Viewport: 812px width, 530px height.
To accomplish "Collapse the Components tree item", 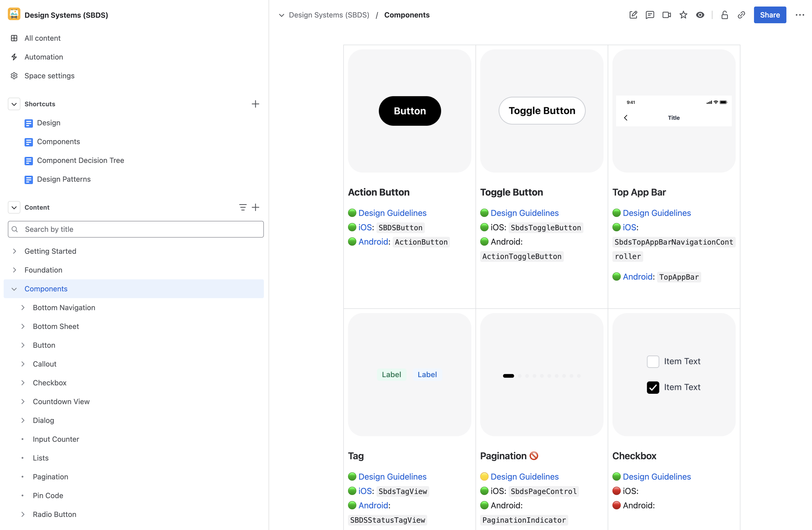I will click(14, 289).
